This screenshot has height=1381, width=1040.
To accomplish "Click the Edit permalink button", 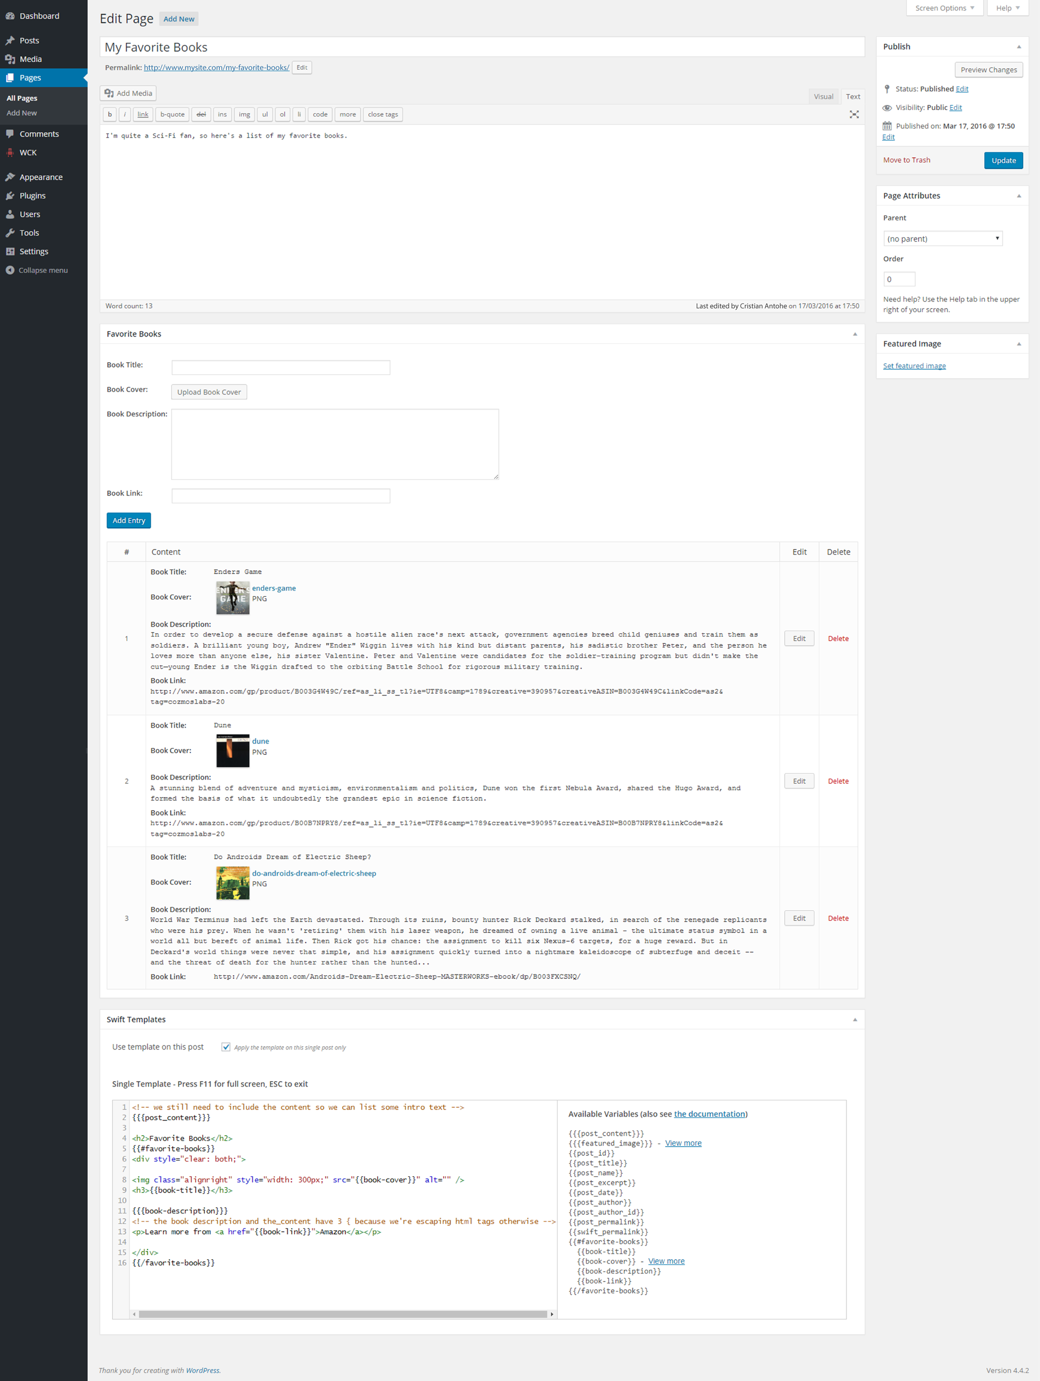I will tap(302, 68).
